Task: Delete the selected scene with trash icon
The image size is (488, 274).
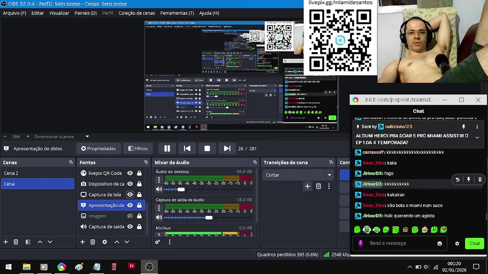Action: click(x=16, y=242)
